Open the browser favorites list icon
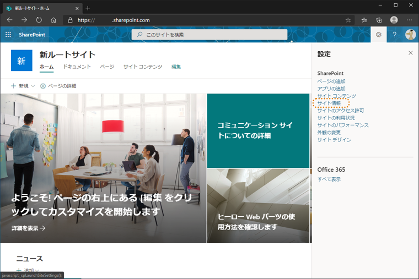 click(364, 20)
